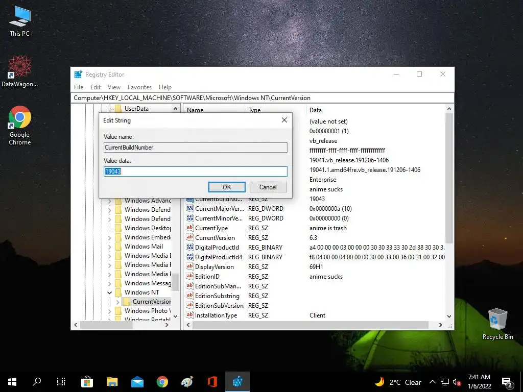Click EditionSubMan string icon
The width and height of the screenshot is (523, 392).
pyautogui.click(x=190, y=286)
